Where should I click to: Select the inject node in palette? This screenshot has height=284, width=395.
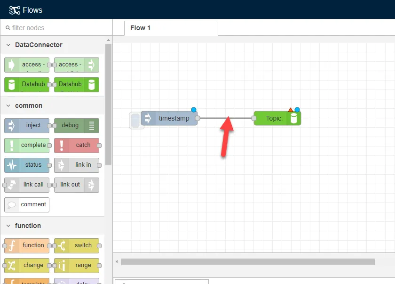(x=27, y=126)
